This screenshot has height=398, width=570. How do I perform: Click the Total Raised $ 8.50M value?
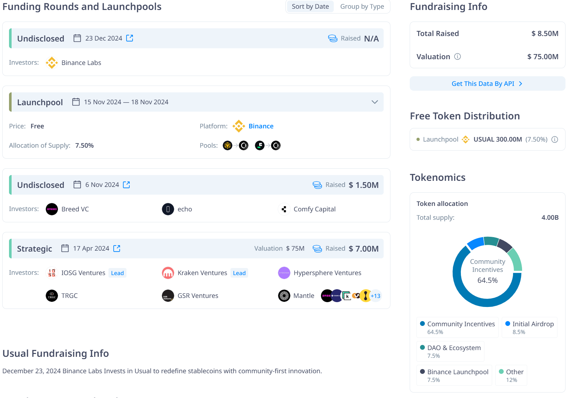545,33
